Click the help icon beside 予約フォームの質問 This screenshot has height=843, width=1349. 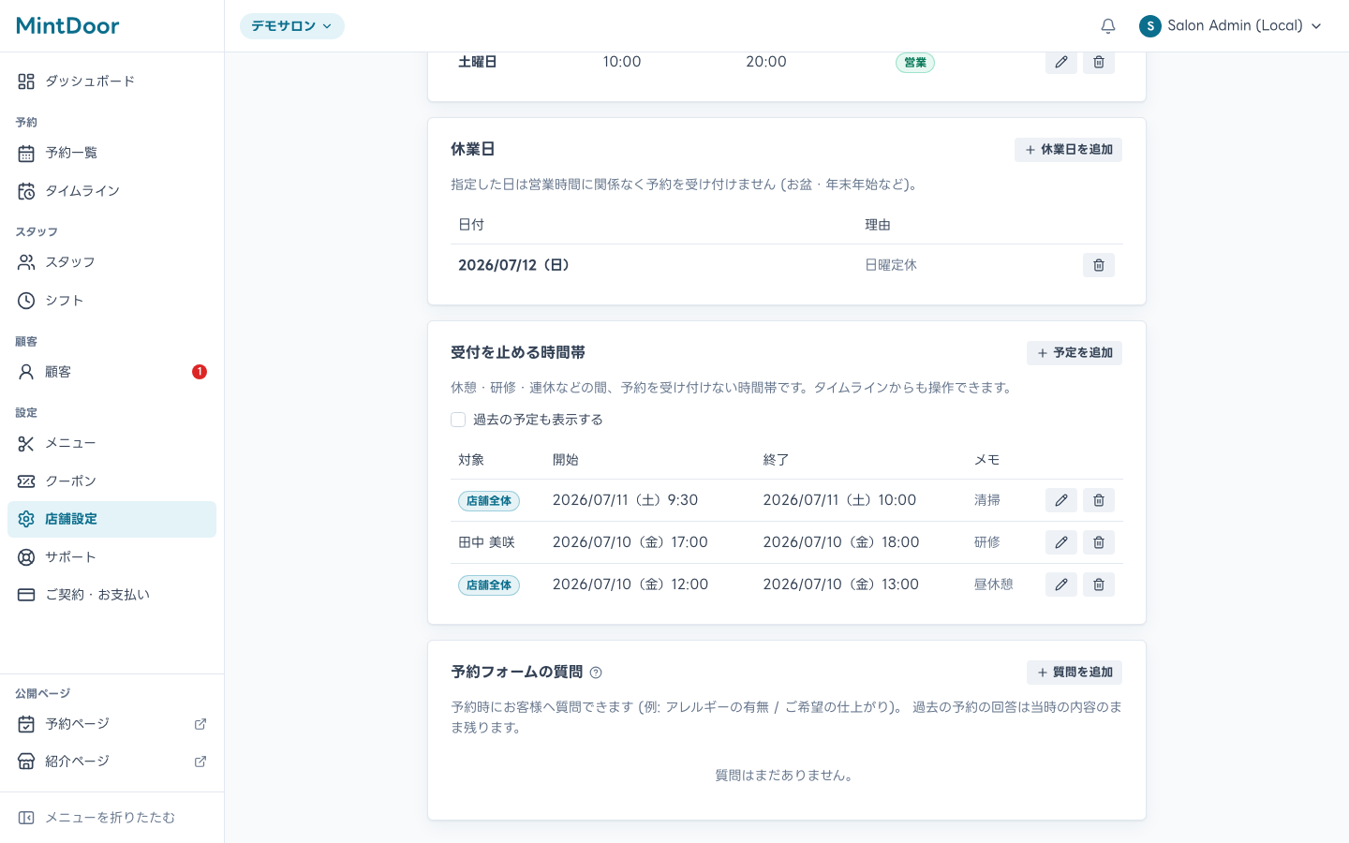596,673
